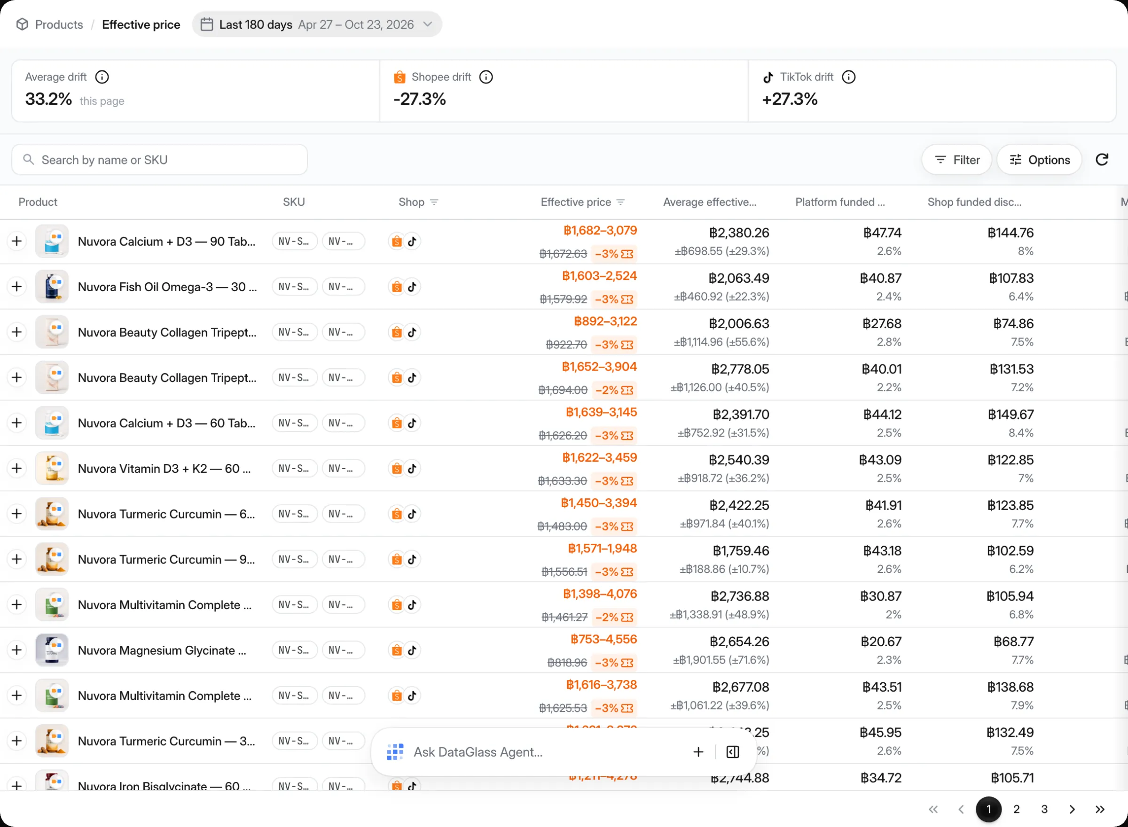Click the Platform funded column header

[840, 202]
